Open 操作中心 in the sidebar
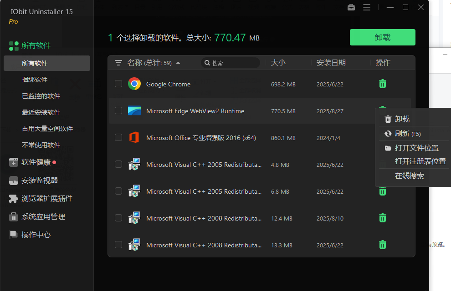Viewport: 451px width, 291px height. pos(30,235)
